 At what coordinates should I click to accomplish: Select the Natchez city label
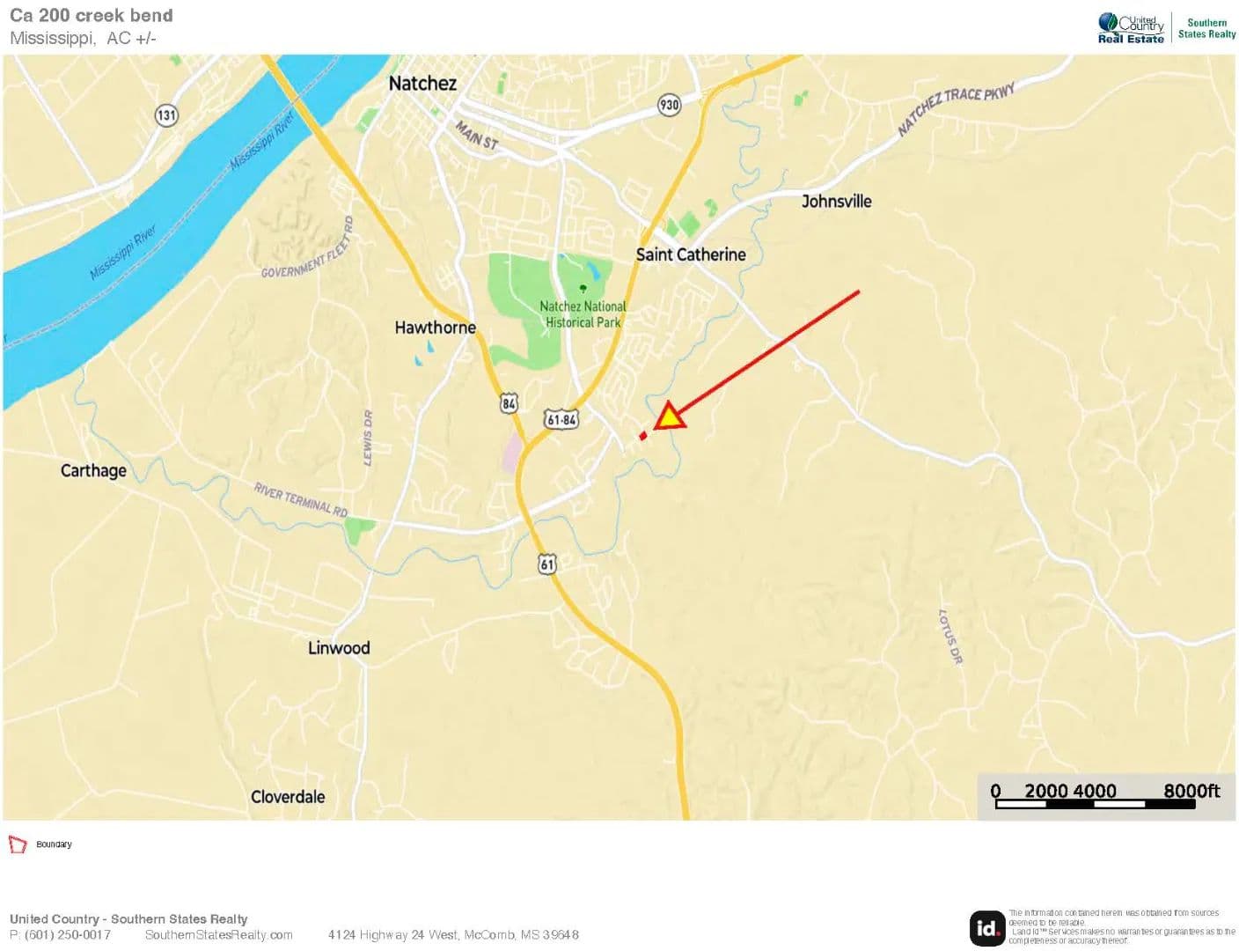coord(422,84)
